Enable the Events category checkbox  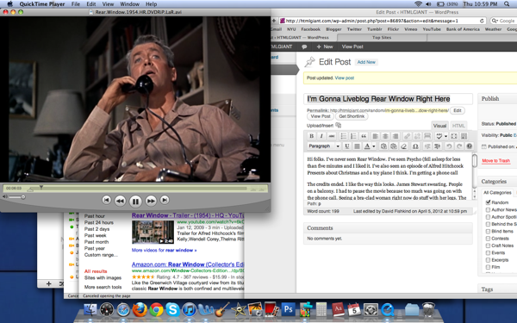click(488, 252)
